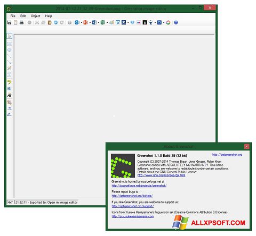This screenshot has width=256, height=236.
Task: Select the Crop tool in sidebar
Action: point(10,102)
